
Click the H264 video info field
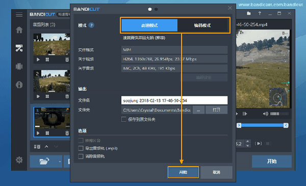[174, 59]
